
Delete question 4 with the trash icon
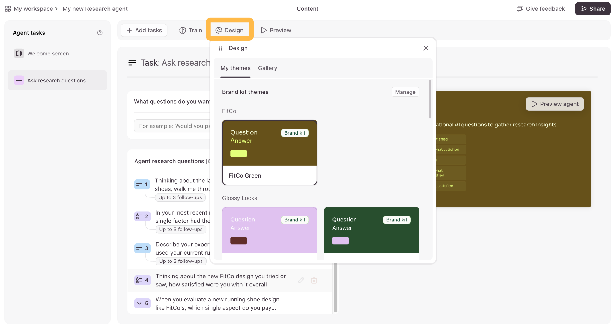click(x=314, y=280)
